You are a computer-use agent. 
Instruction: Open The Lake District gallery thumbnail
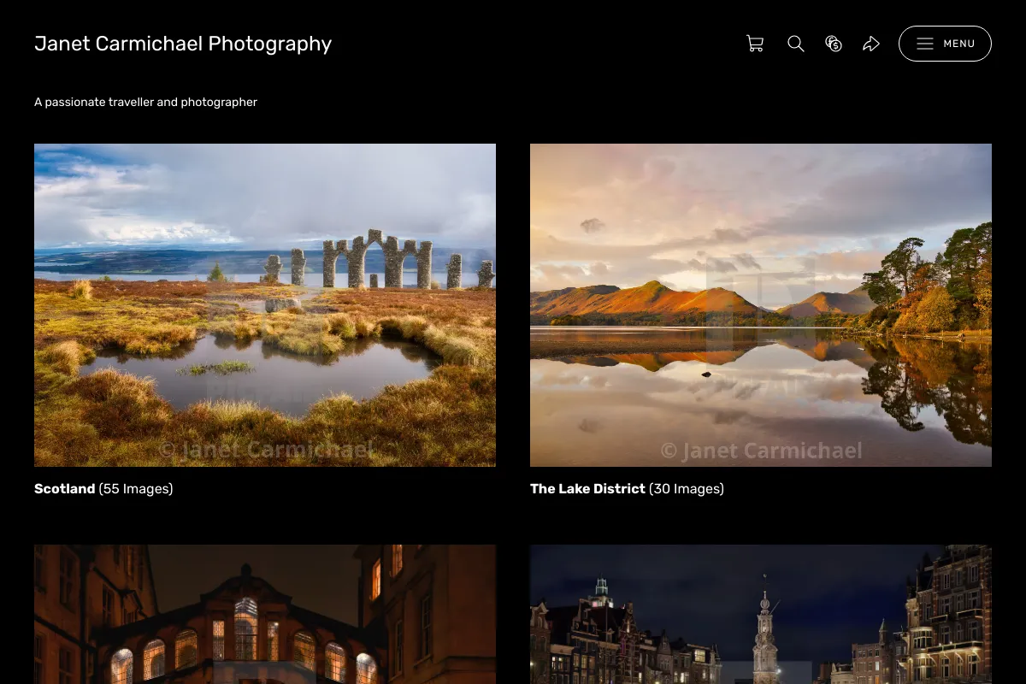tap(761, 305)
